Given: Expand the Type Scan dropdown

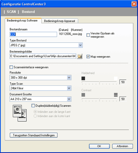Looking at the screenshot, I should coord(69,88).
